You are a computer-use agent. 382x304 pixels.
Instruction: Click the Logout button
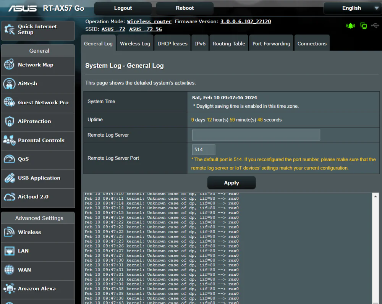[x=123, y=8]
